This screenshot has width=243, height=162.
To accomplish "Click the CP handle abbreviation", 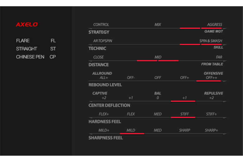I will point(53,57).
